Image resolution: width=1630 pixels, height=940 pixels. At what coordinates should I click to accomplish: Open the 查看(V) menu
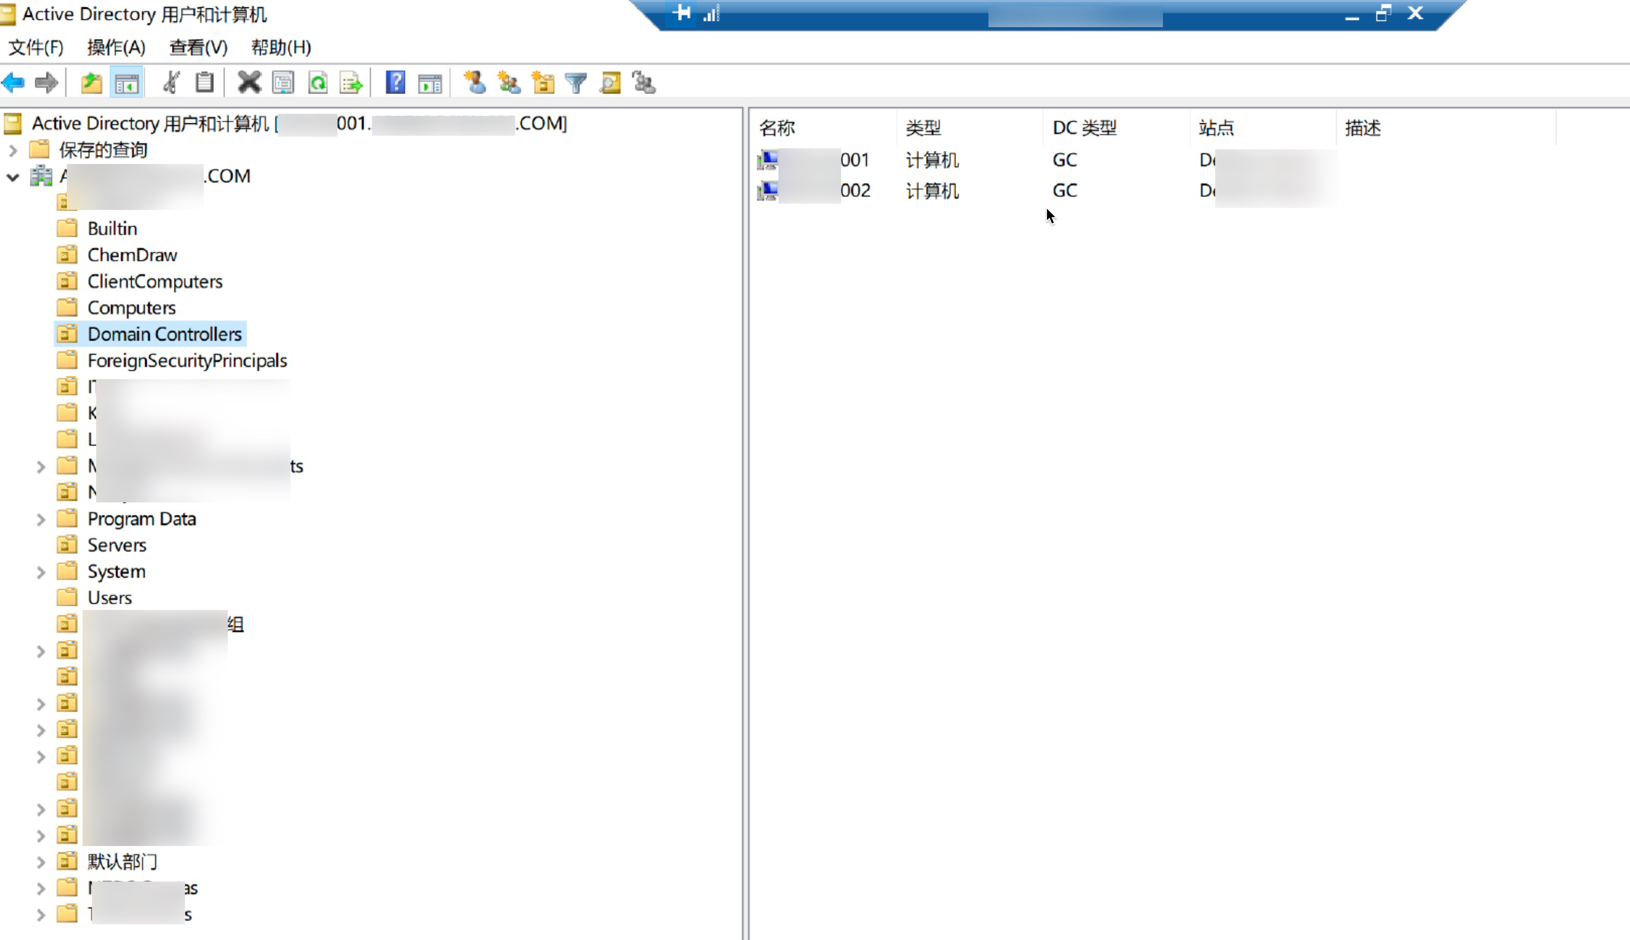click(x=198, y=47)
